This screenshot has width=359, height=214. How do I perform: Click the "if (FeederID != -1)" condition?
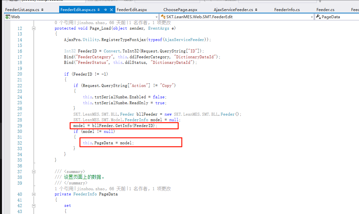pyautogui.click(x=86, y=74)
